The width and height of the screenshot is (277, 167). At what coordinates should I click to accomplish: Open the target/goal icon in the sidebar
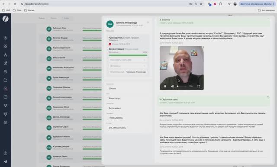[x=6, y=63]
